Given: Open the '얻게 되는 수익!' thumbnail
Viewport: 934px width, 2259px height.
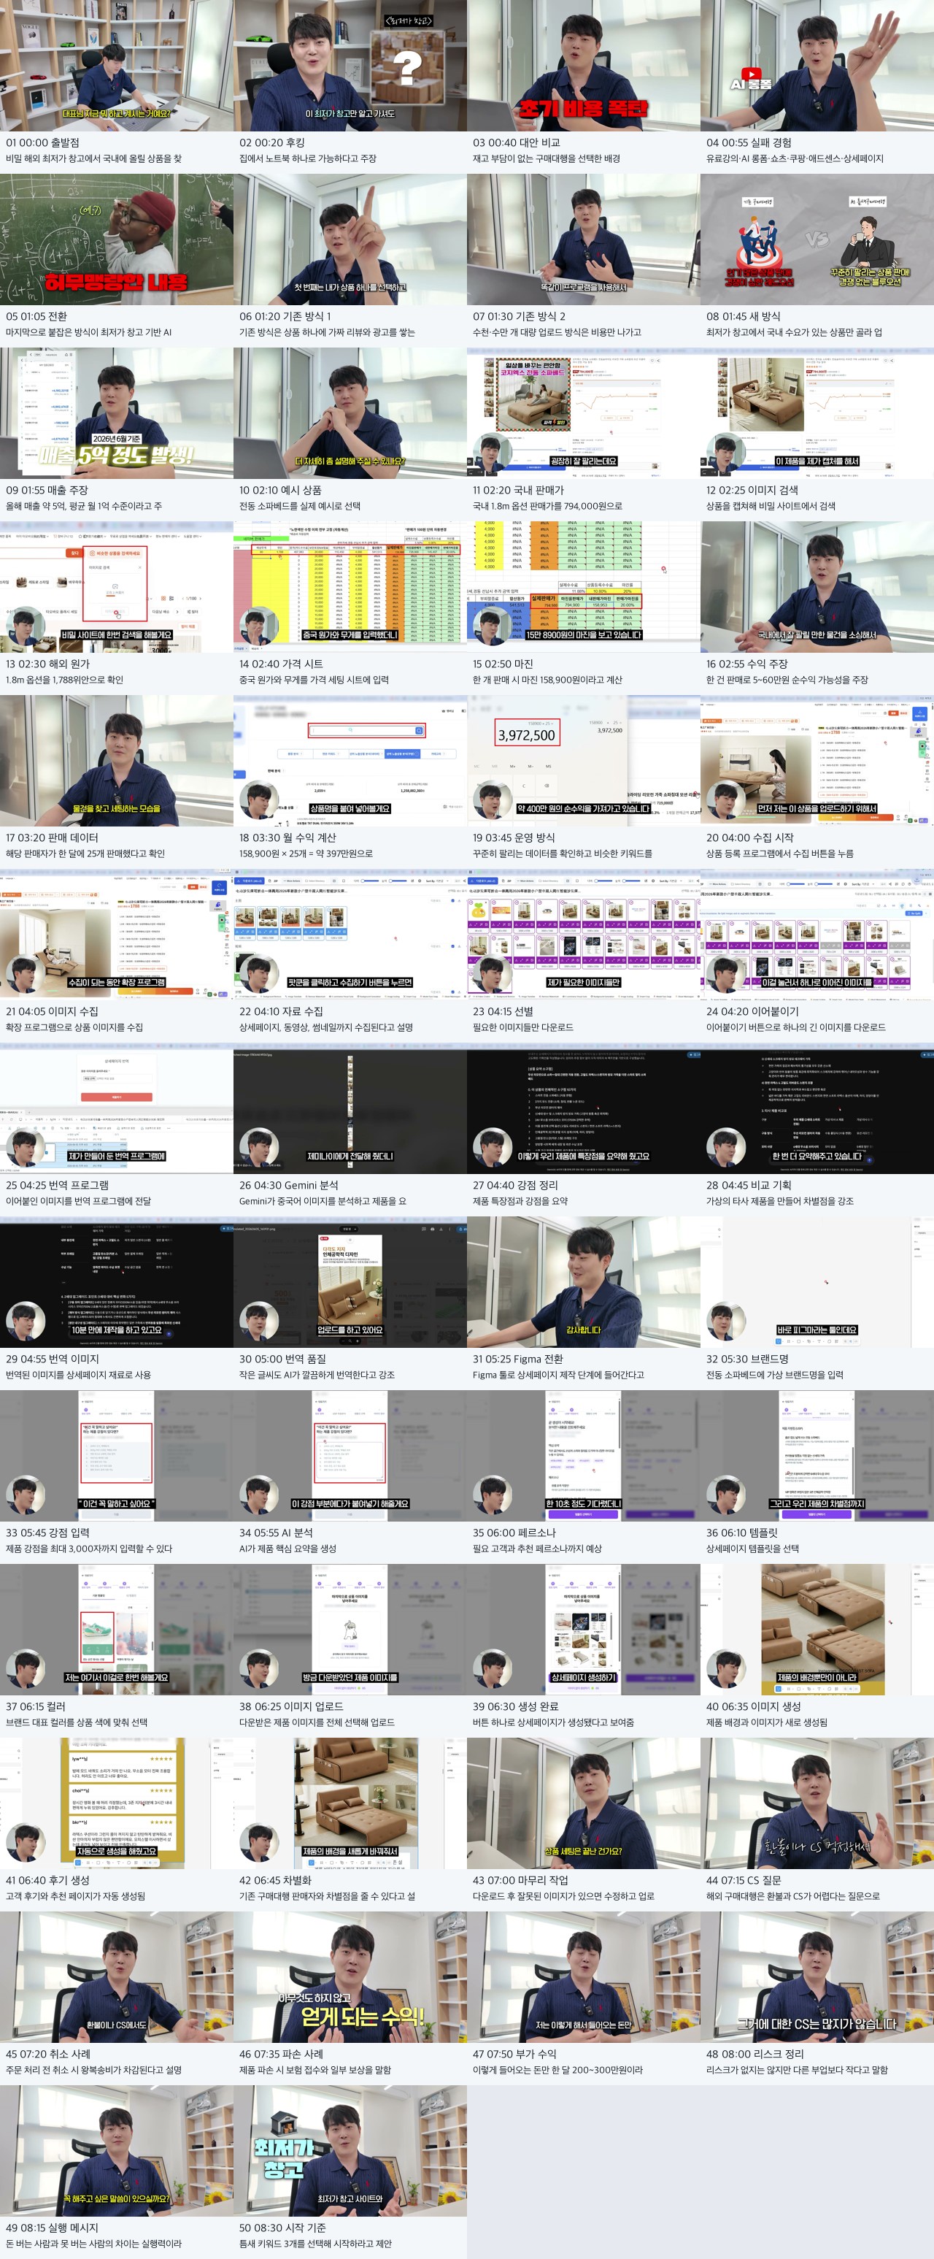Looking at the screenshot, I should pyautogui.click(x=350, y=1977).
